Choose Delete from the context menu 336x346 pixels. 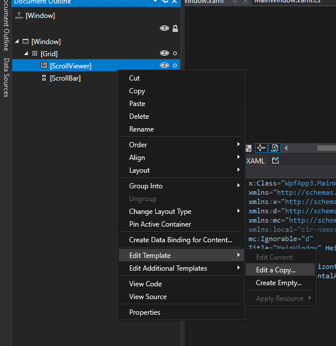point(181,116)
